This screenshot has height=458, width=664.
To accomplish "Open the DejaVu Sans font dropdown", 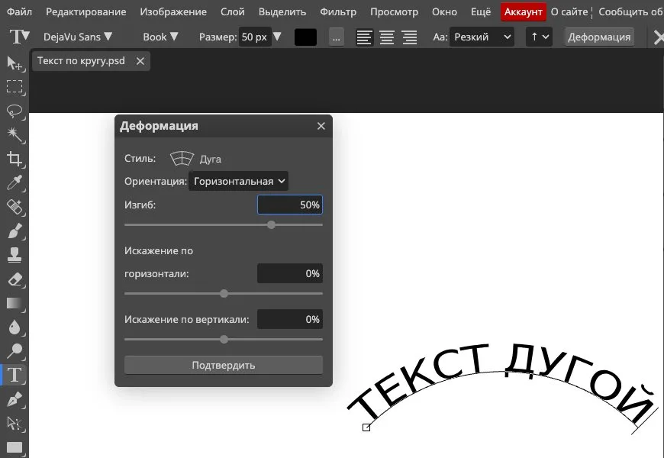I will tap(78, 37).
